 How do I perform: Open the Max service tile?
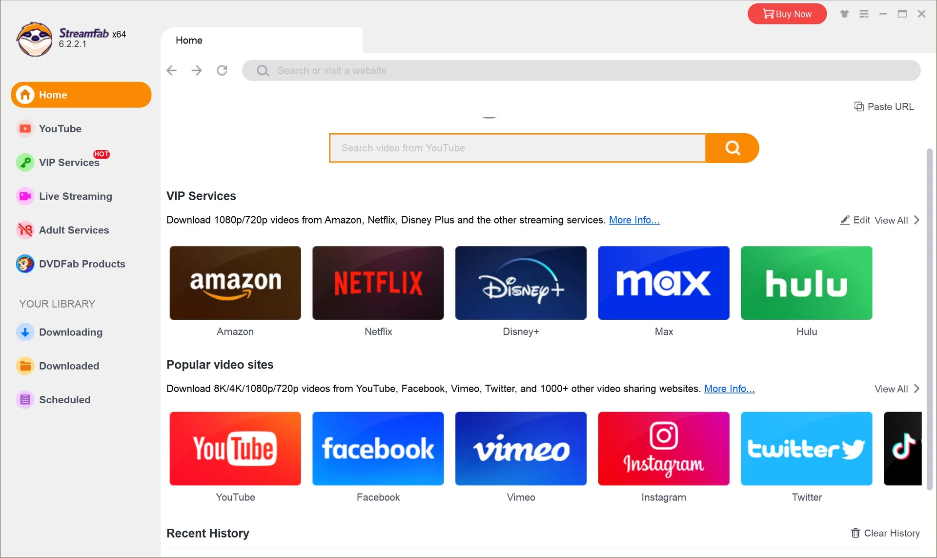[x=664, y=283]
